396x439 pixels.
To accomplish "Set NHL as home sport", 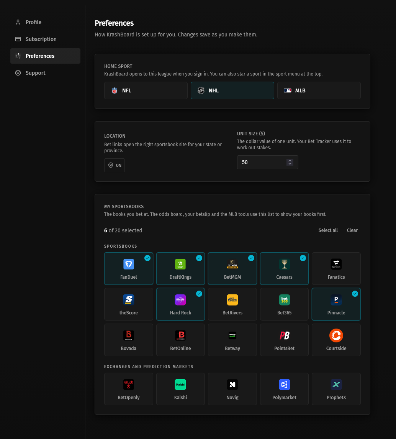I will pyautogui.click(x=232, y=90).
